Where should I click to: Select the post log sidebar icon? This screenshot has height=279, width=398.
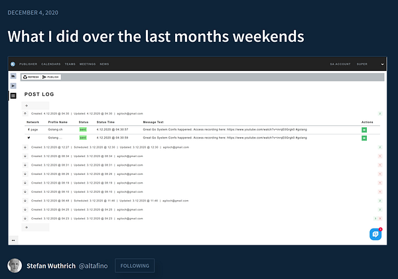pos(13,95)
